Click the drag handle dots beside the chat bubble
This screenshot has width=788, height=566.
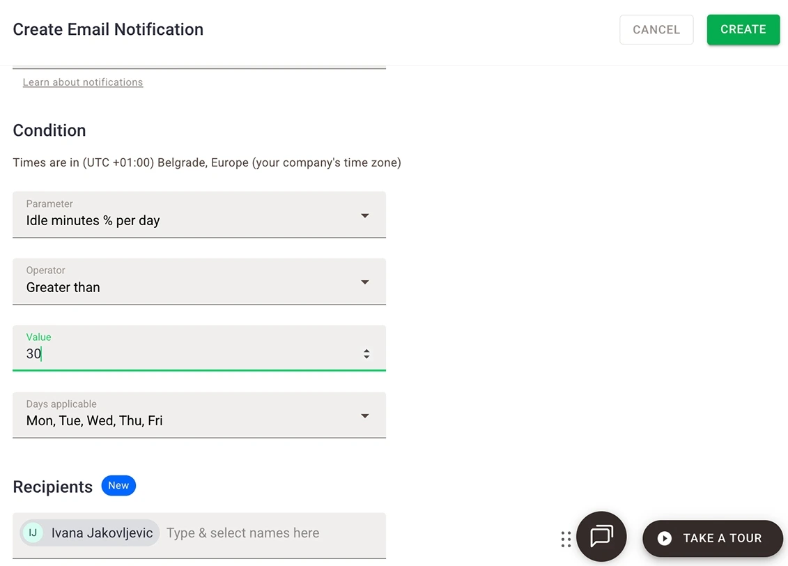566,538
